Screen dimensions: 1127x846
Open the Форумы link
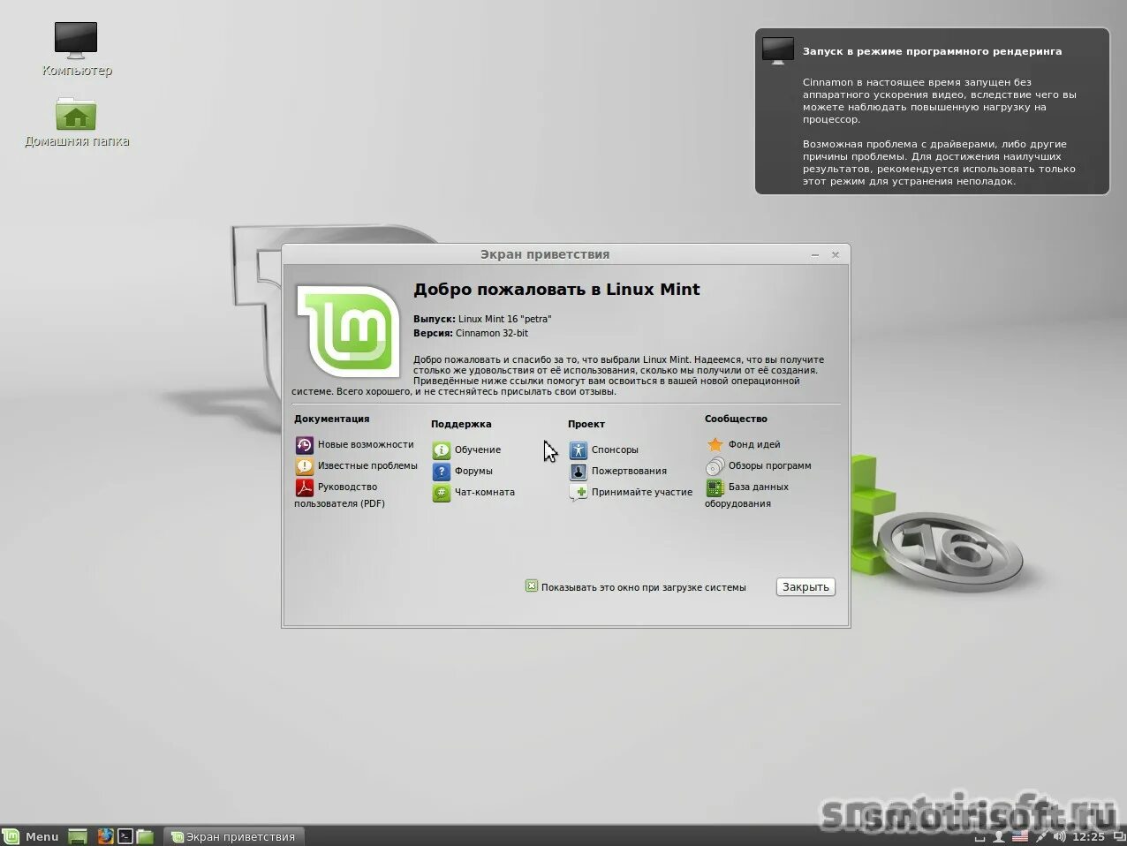[x=473, y=471]
